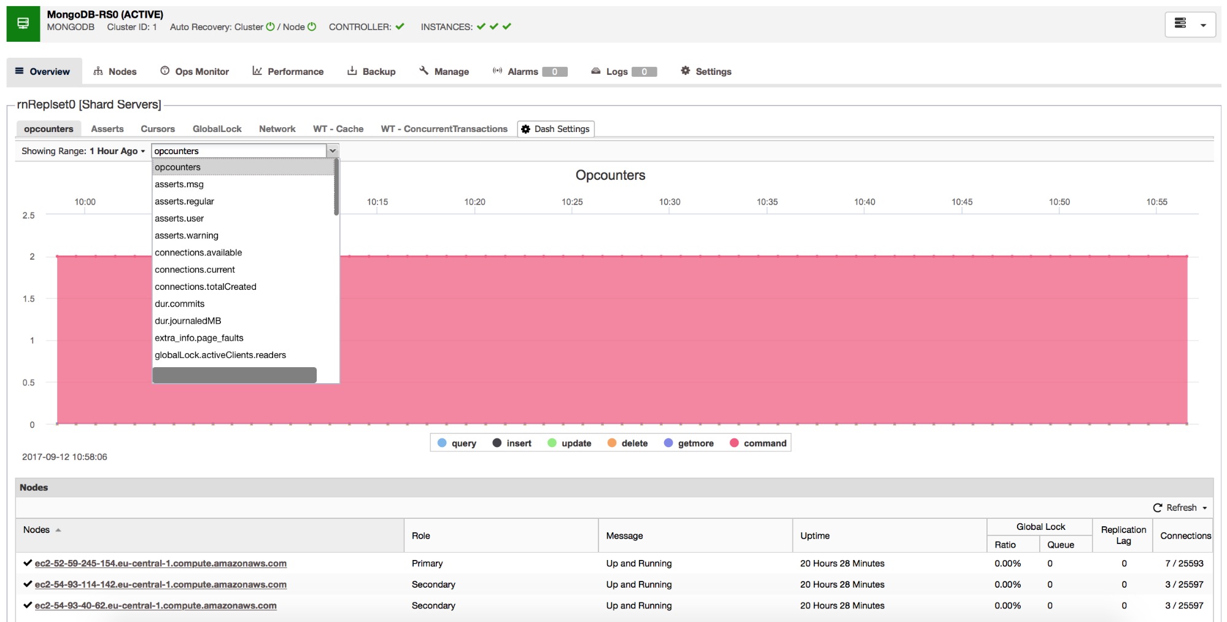Open the Manage tab

pyautogui.click(x=444, y=71)
